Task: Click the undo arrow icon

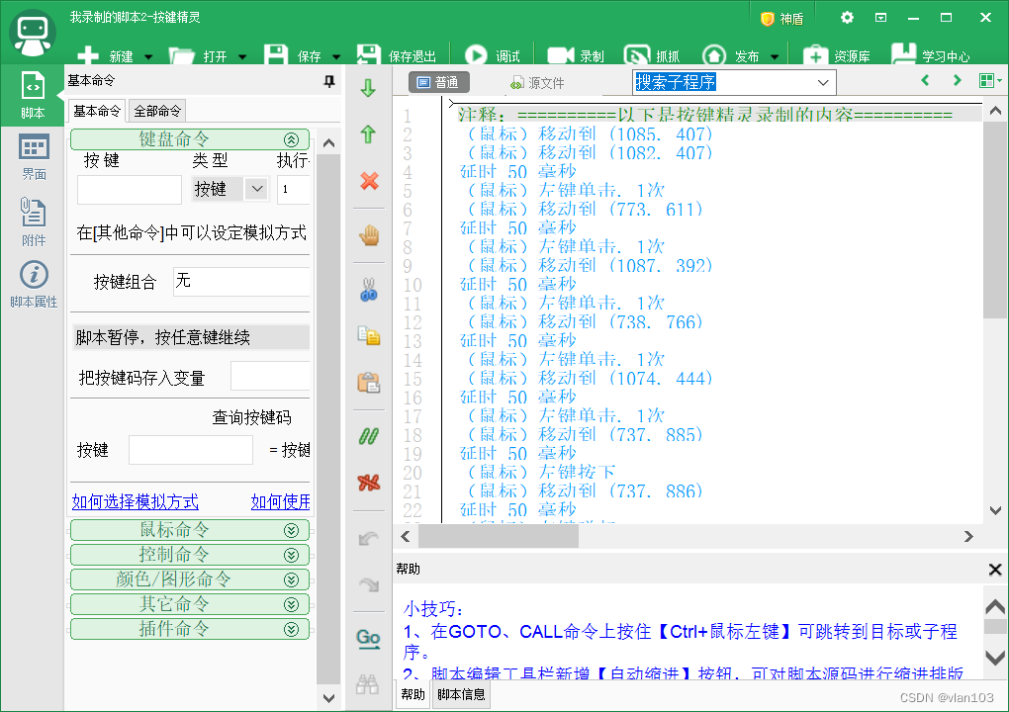Action: [369, 538]
